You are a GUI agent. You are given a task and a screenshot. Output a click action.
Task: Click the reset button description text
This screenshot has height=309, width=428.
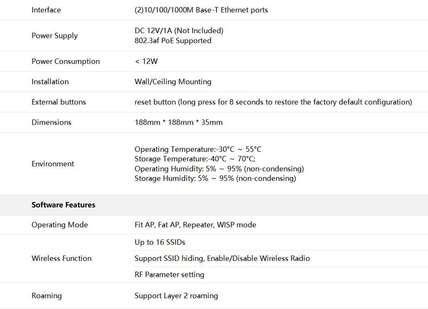pyautogui.click(x=273, y=102)
